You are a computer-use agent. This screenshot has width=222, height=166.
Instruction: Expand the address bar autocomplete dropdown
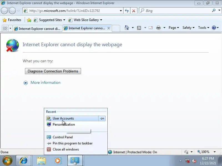point(121,11)
